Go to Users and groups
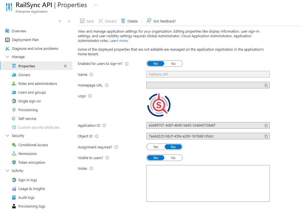Screen dimensions: 301x213 tap(32, 93)
